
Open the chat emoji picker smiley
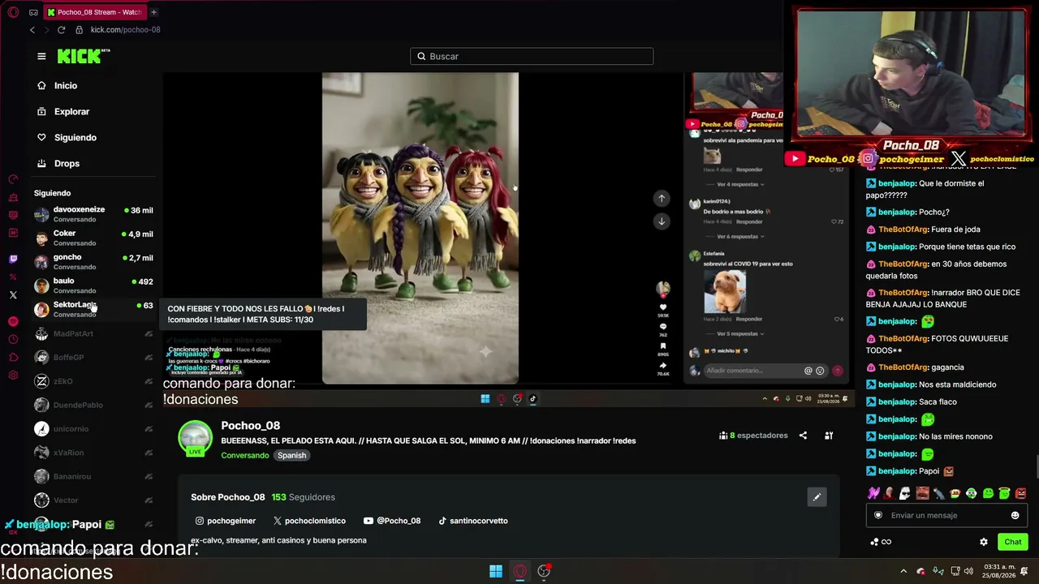(1015, 515)
